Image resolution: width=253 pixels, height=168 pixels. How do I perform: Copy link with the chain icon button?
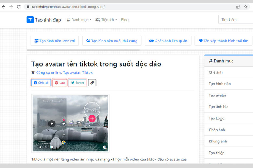click(92, 82)
